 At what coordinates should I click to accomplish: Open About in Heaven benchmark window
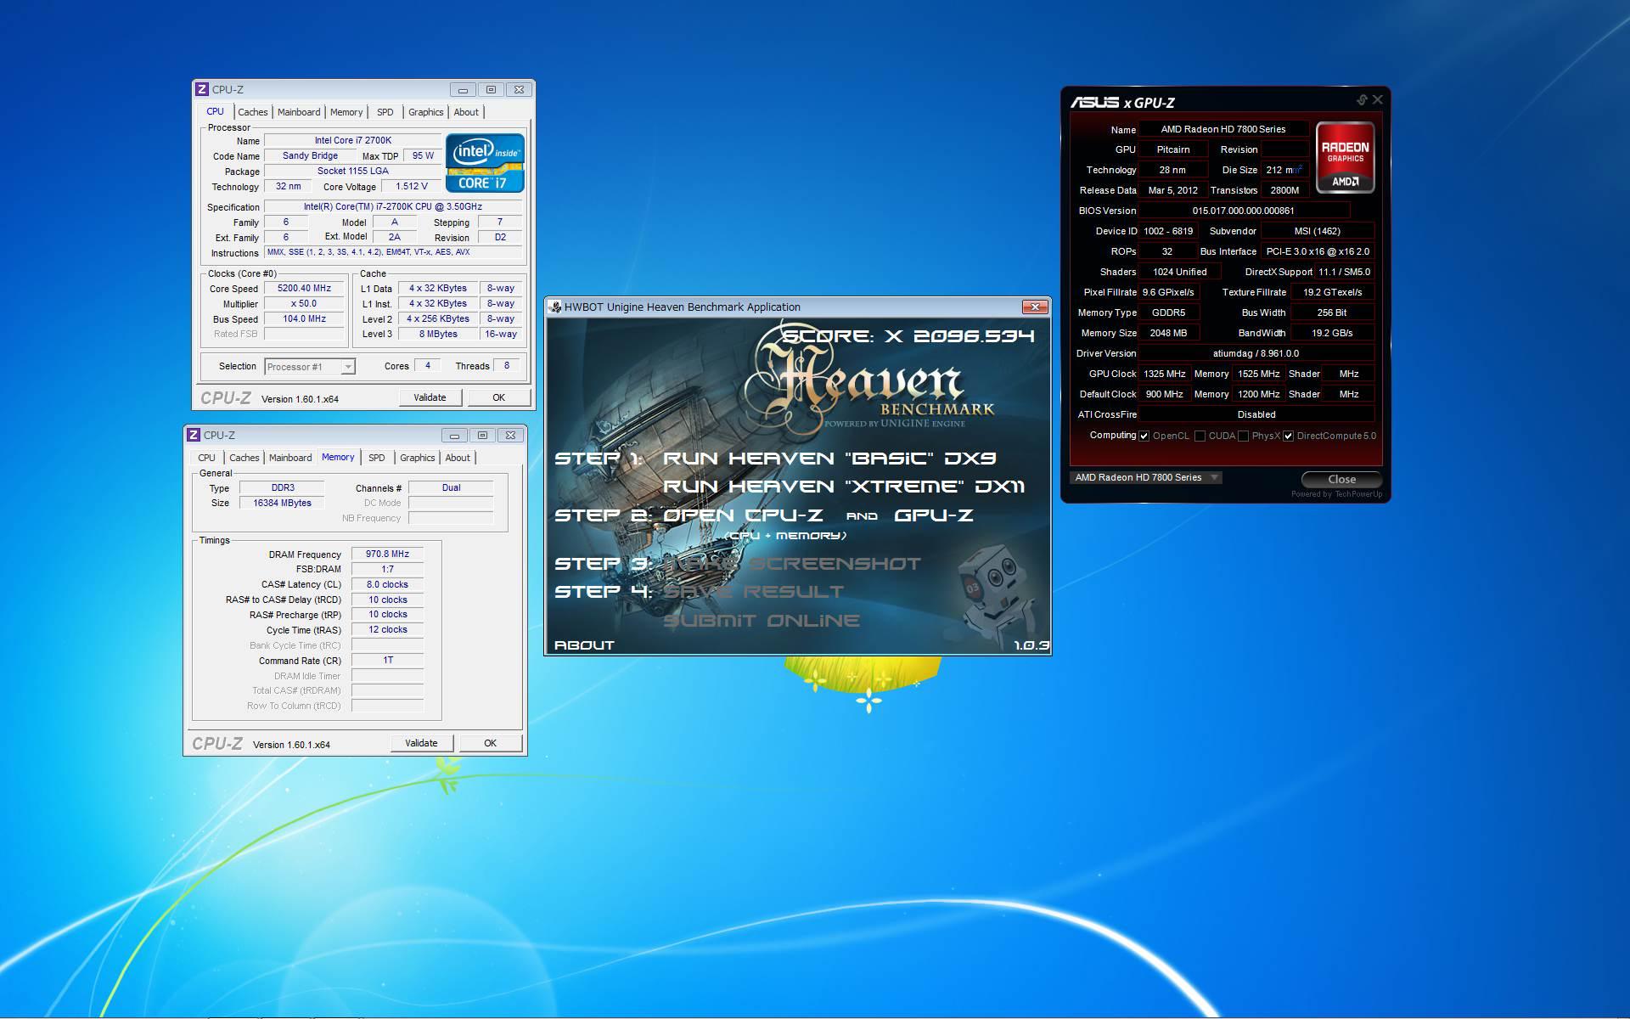point(584,645)
